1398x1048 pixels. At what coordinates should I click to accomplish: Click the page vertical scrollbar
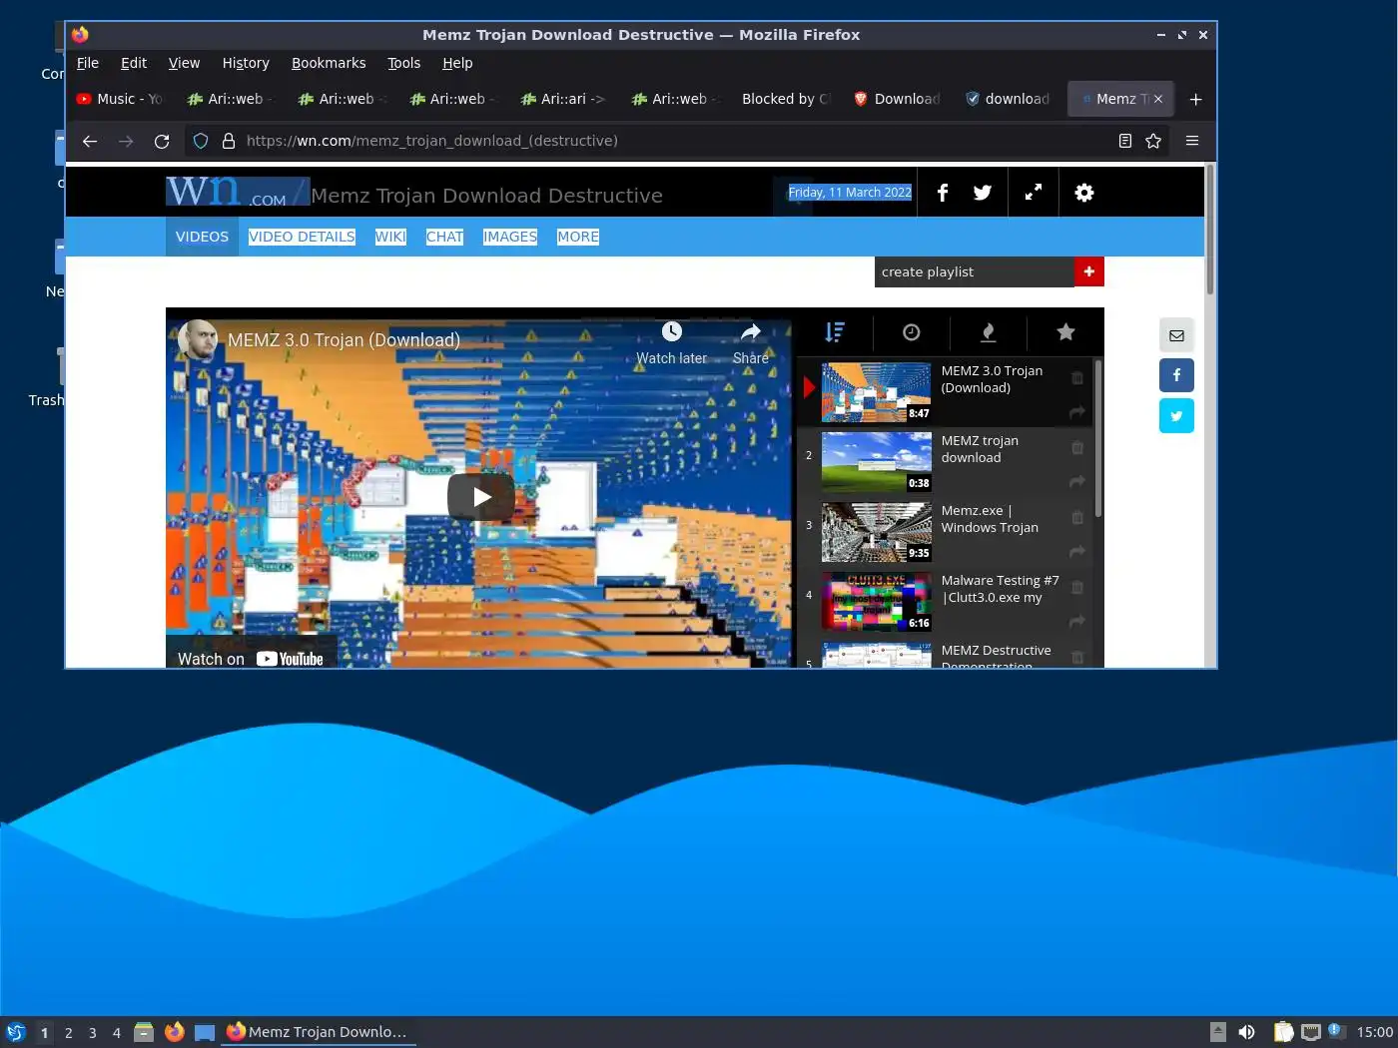(x=1209, y=230)
